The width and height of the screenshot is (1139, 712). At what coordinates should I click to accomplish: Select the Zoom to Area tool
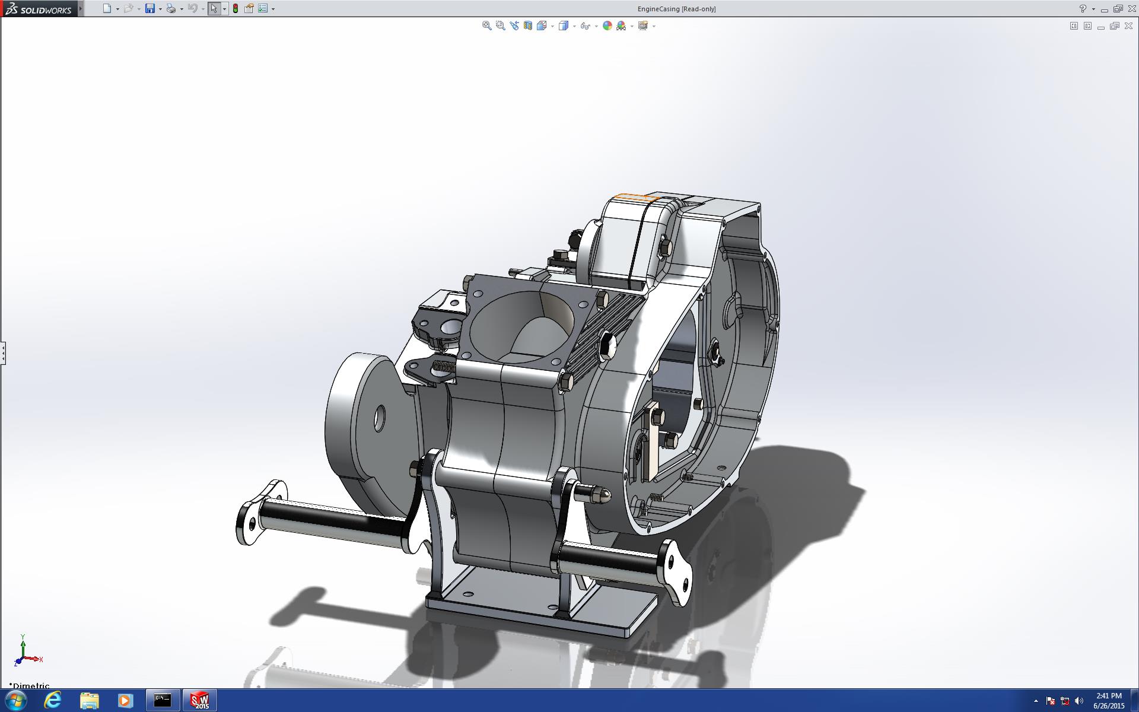pos(500,26)
